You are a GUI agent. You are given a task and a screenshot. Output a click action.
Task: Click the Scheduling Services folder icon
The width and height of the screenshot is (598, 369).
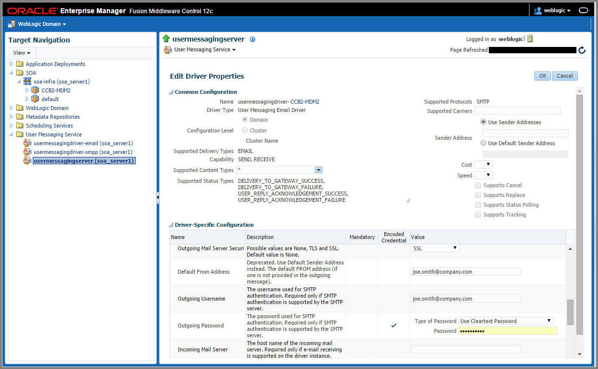[20, 126]
